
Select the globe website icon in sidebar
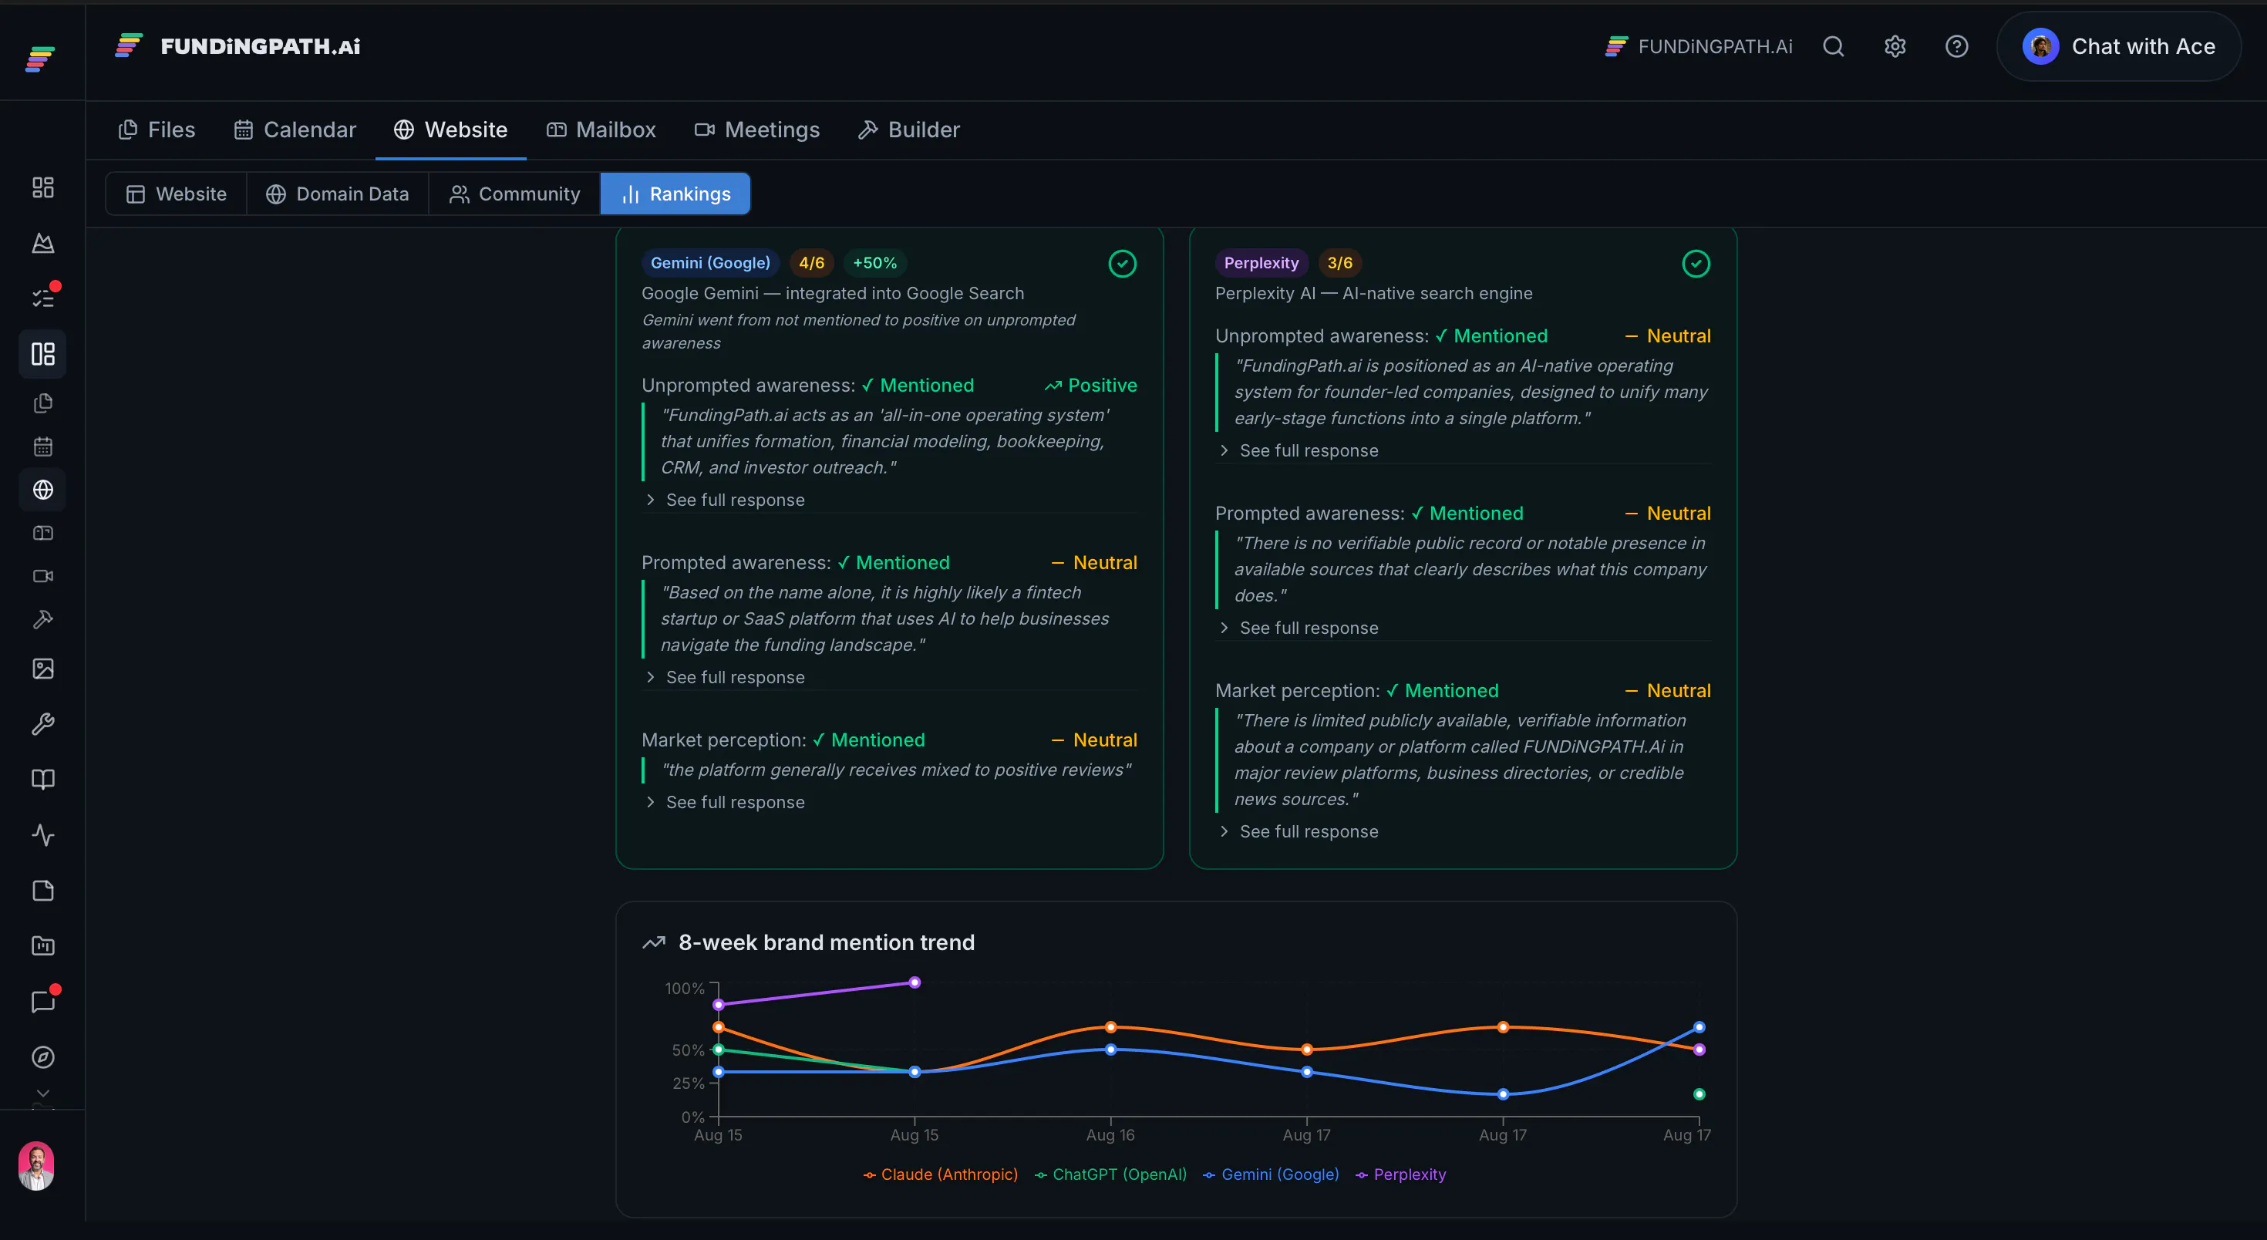(42, 490)
